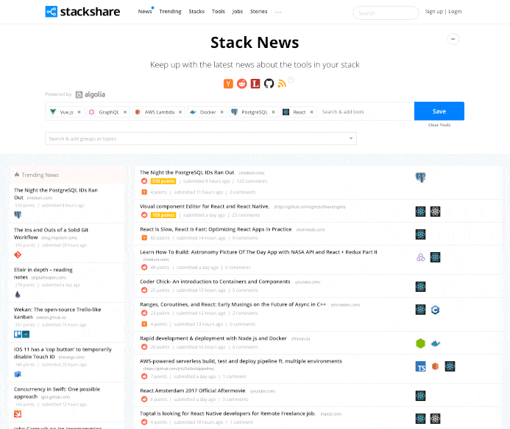This screenshot has height=429, width=510.
Task: Click the GraphQL logo in the tag
Action: [92, 112]
